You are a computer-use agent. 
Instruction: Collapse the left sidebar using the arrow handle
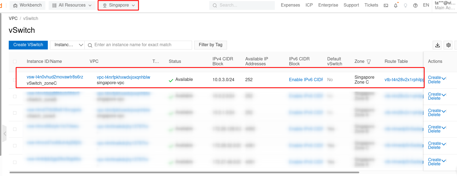coord(5,134)
